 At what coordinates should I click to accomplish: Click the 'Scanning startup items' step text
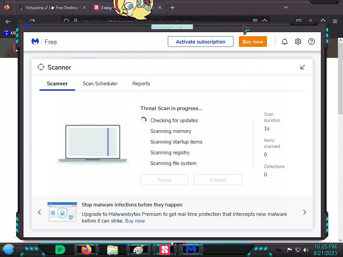[176, 142]
